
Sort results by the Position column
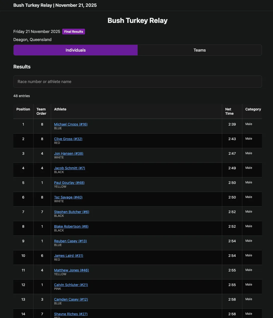pyautogui.click(x=23, y=109)
